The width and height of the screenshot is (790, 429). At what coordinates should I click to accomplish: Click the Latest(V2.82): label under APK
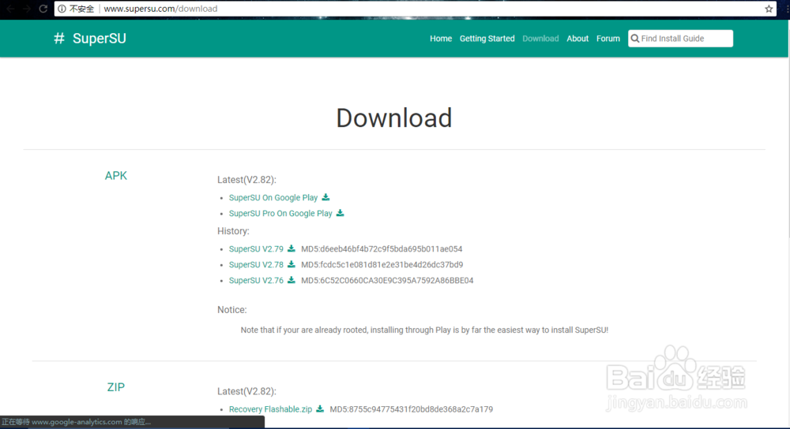(246, 180)
